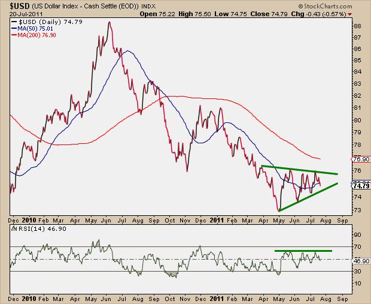Screen dimensions: 371x304
Task: Click the 70 level on RSI axis
Action: click(x=357, y=247)
